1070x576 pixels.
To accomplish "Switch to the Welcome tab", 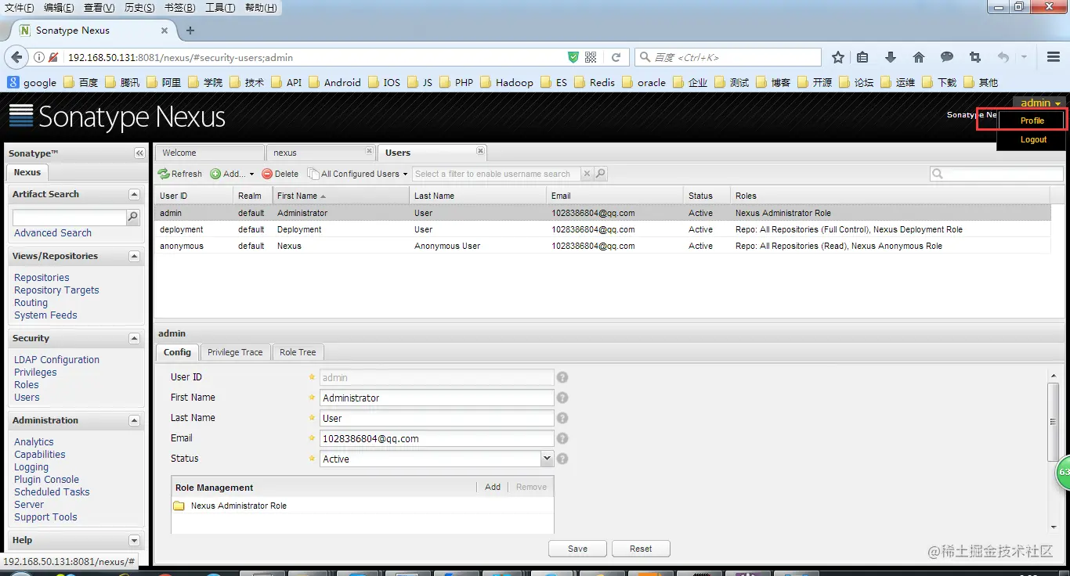I will (209, 153).
